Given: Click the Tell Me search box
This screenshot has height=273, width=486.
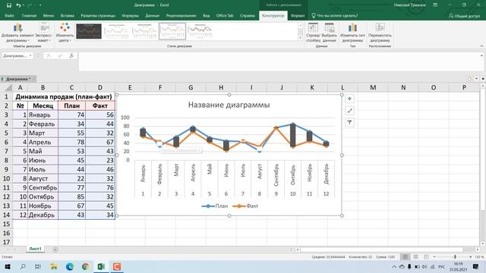Looking at the screenshot, I should pos(335,15).
